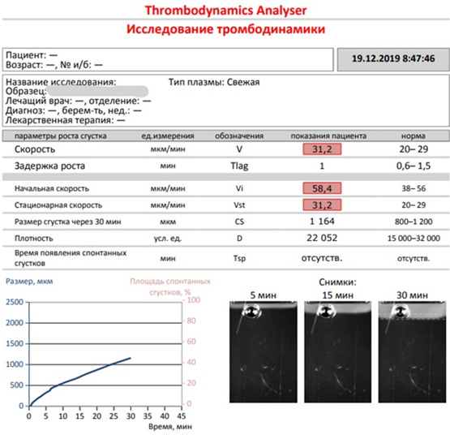This screenshot has width=450, height=439.
Task: Click the 'Лечащий врач' line
Action: coord(78,101)
